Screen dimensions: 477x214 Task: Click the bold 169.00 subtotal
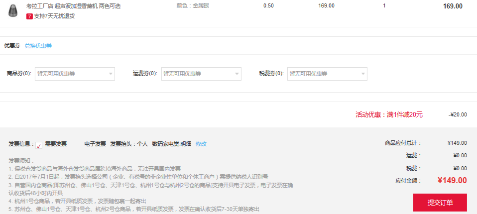click(453, 6)
